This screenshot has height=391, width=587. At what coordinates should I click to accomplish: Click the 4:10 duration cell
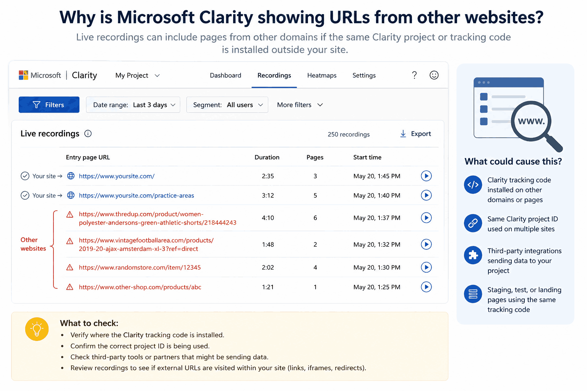(x=268, y=218)
